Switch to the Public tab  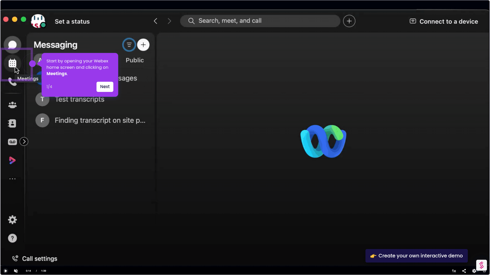click(x=135, y=60)
